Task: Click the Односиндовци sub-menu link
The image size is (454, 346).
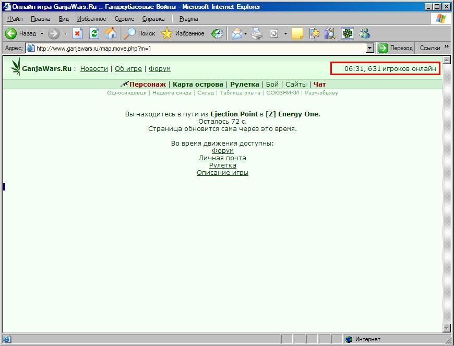Action: coord(127,93)
